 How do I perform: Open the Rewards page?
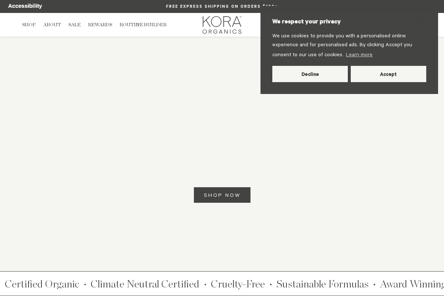point(100,25)
